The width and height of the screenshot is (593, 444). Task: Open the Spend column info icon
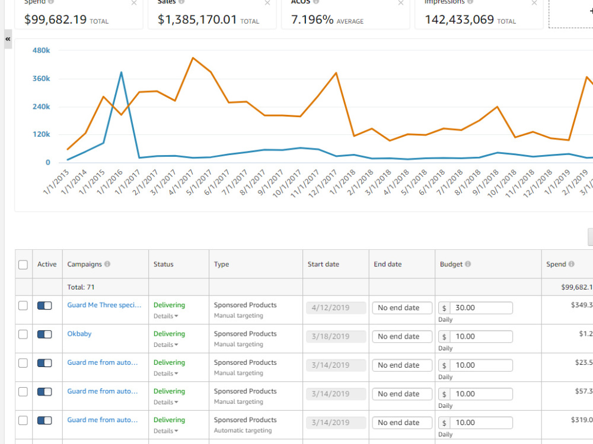click(x=571, y=264)
